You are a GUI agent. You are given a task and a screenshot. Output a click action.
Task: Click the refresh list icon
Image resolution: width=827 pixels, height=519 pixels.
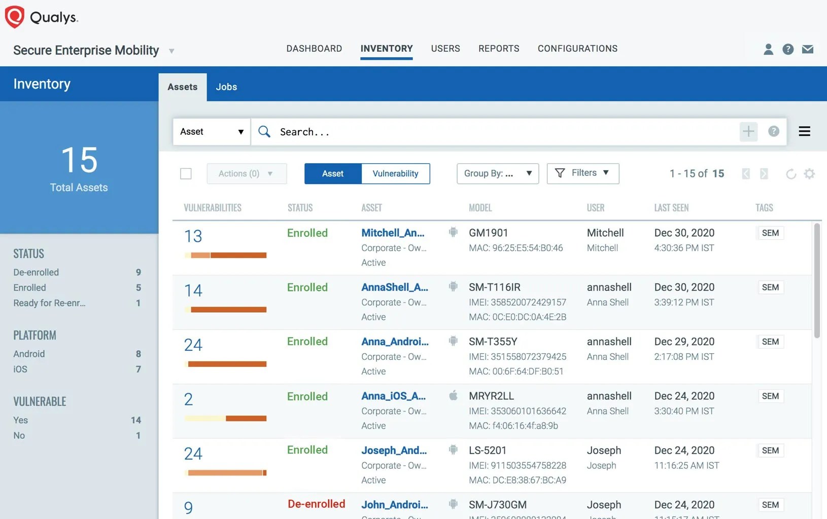click(x=790, y=174)
